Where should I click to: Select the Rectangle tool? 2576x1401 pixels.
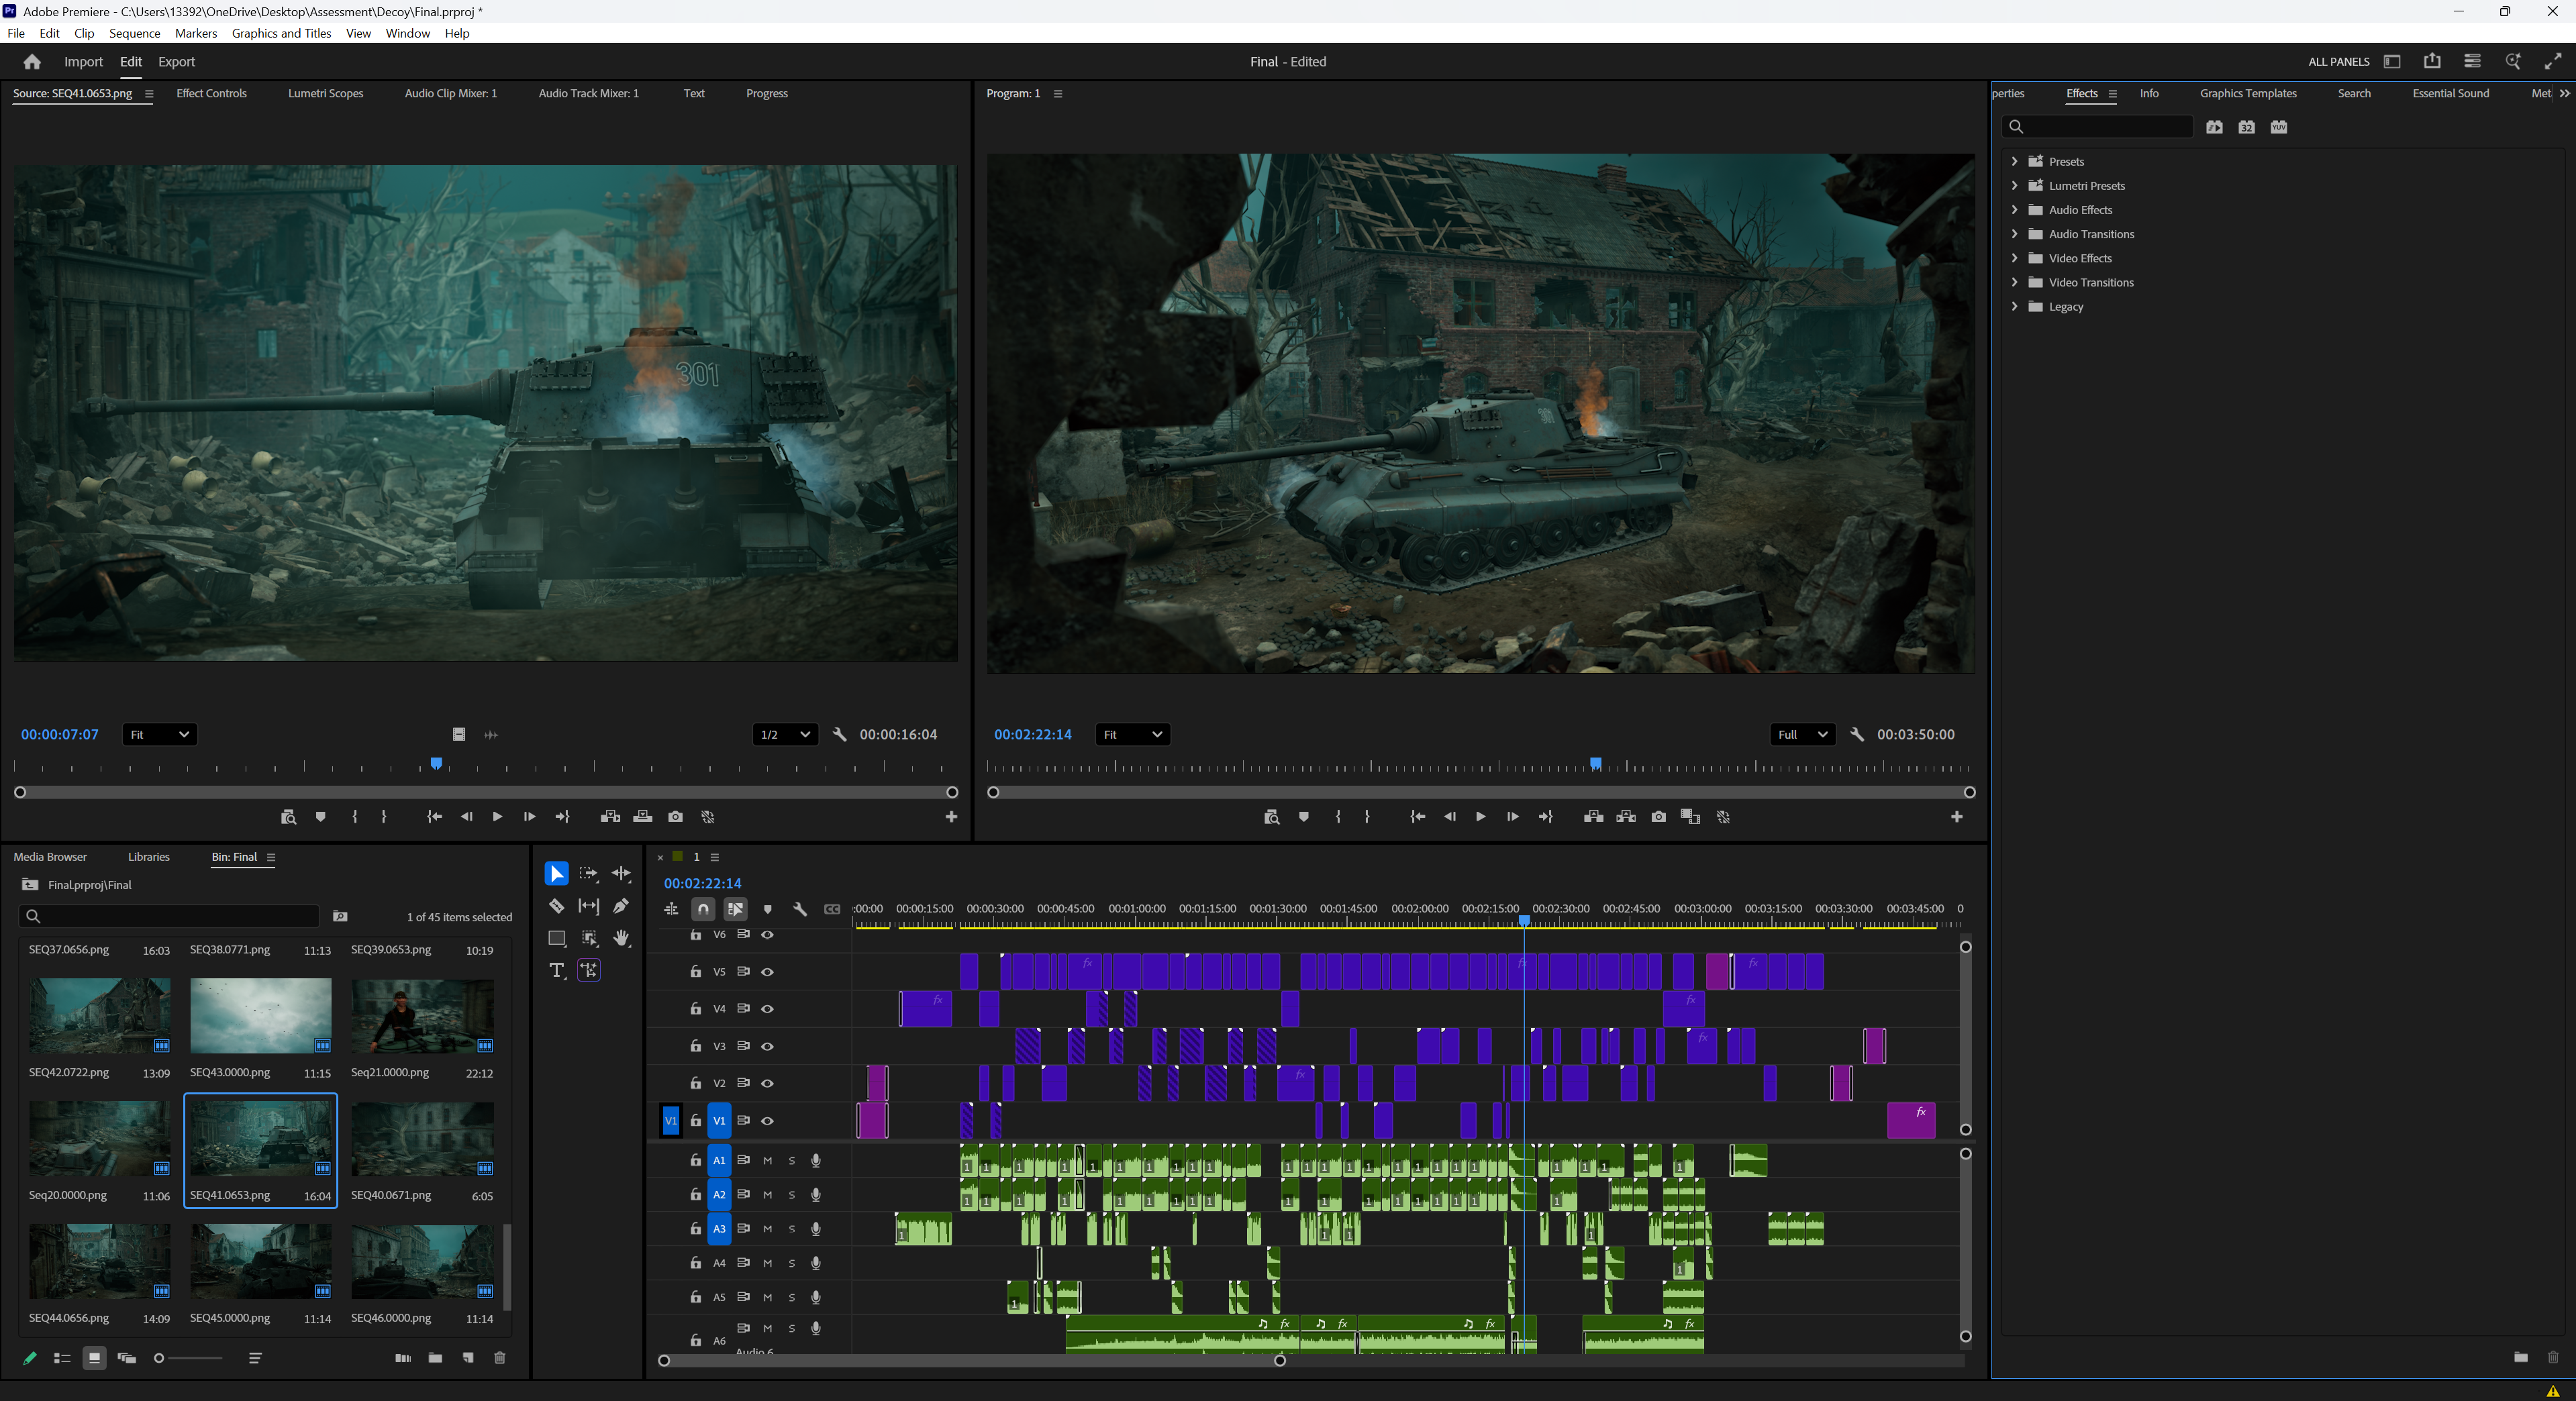(x=556, y=938)
